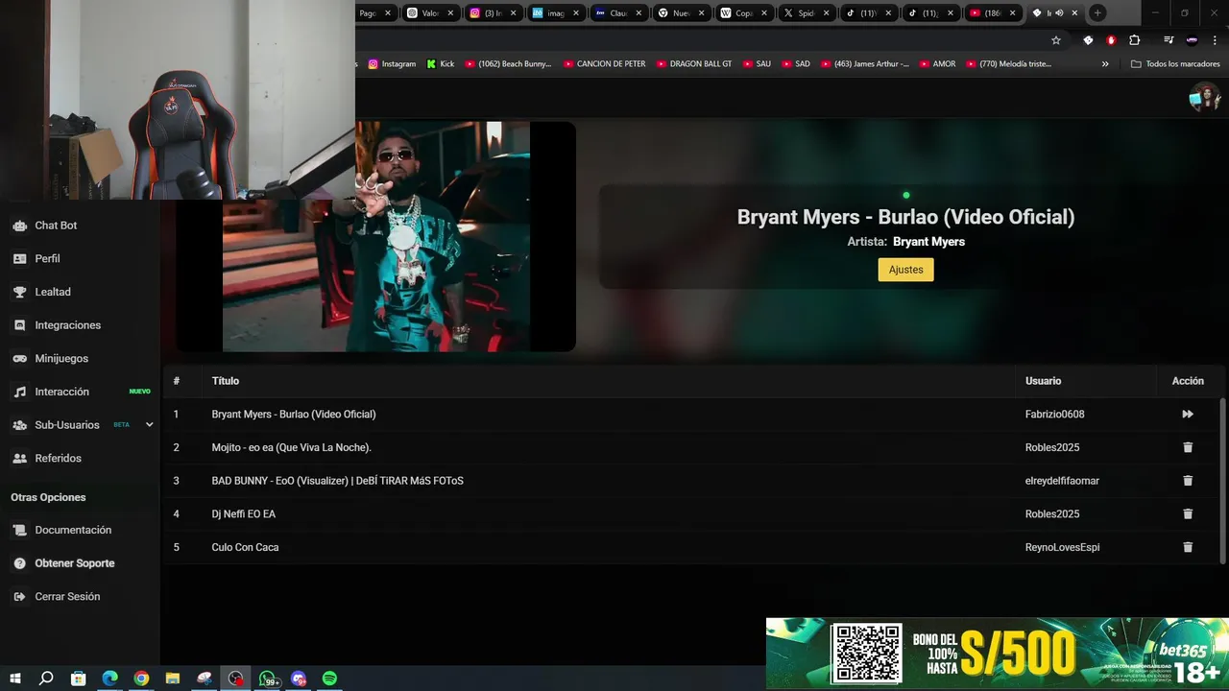The height and width of the screenshot is (691, 1229).
Task: Click the user avatar at top right
Action: point(1204,96)
